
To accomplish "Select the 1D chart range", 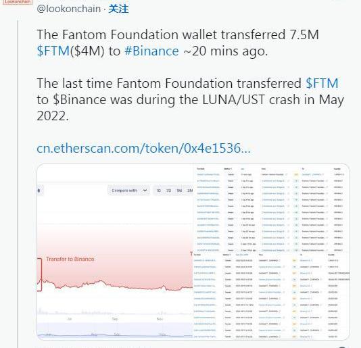I will (x=158, y=191).
